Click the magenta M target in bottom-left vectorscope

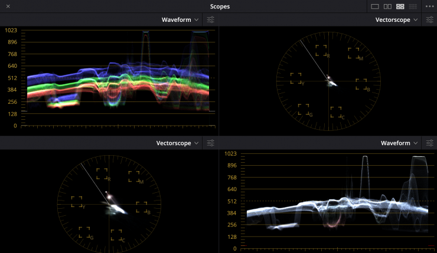pyautogui.click(x=135, y=177)
